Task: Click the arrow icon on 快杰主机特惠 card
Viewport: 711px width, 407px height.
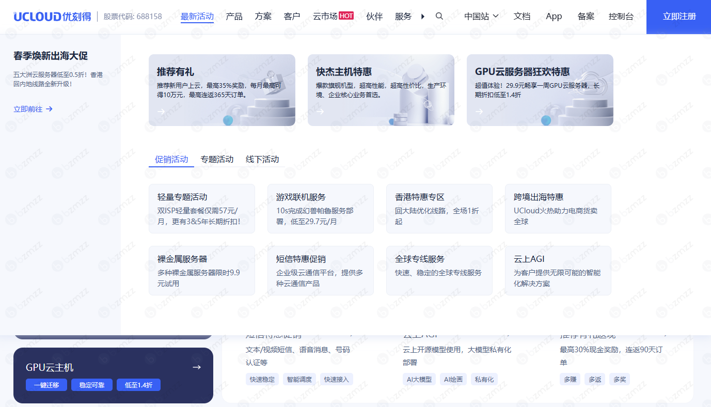Action: [320, 111]
